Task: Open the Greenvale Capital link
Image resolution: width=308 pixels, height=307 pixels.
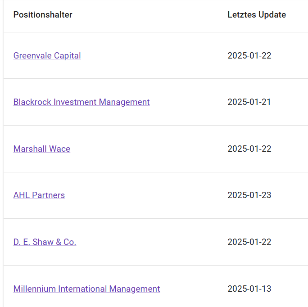Action: tap(47, 56)
